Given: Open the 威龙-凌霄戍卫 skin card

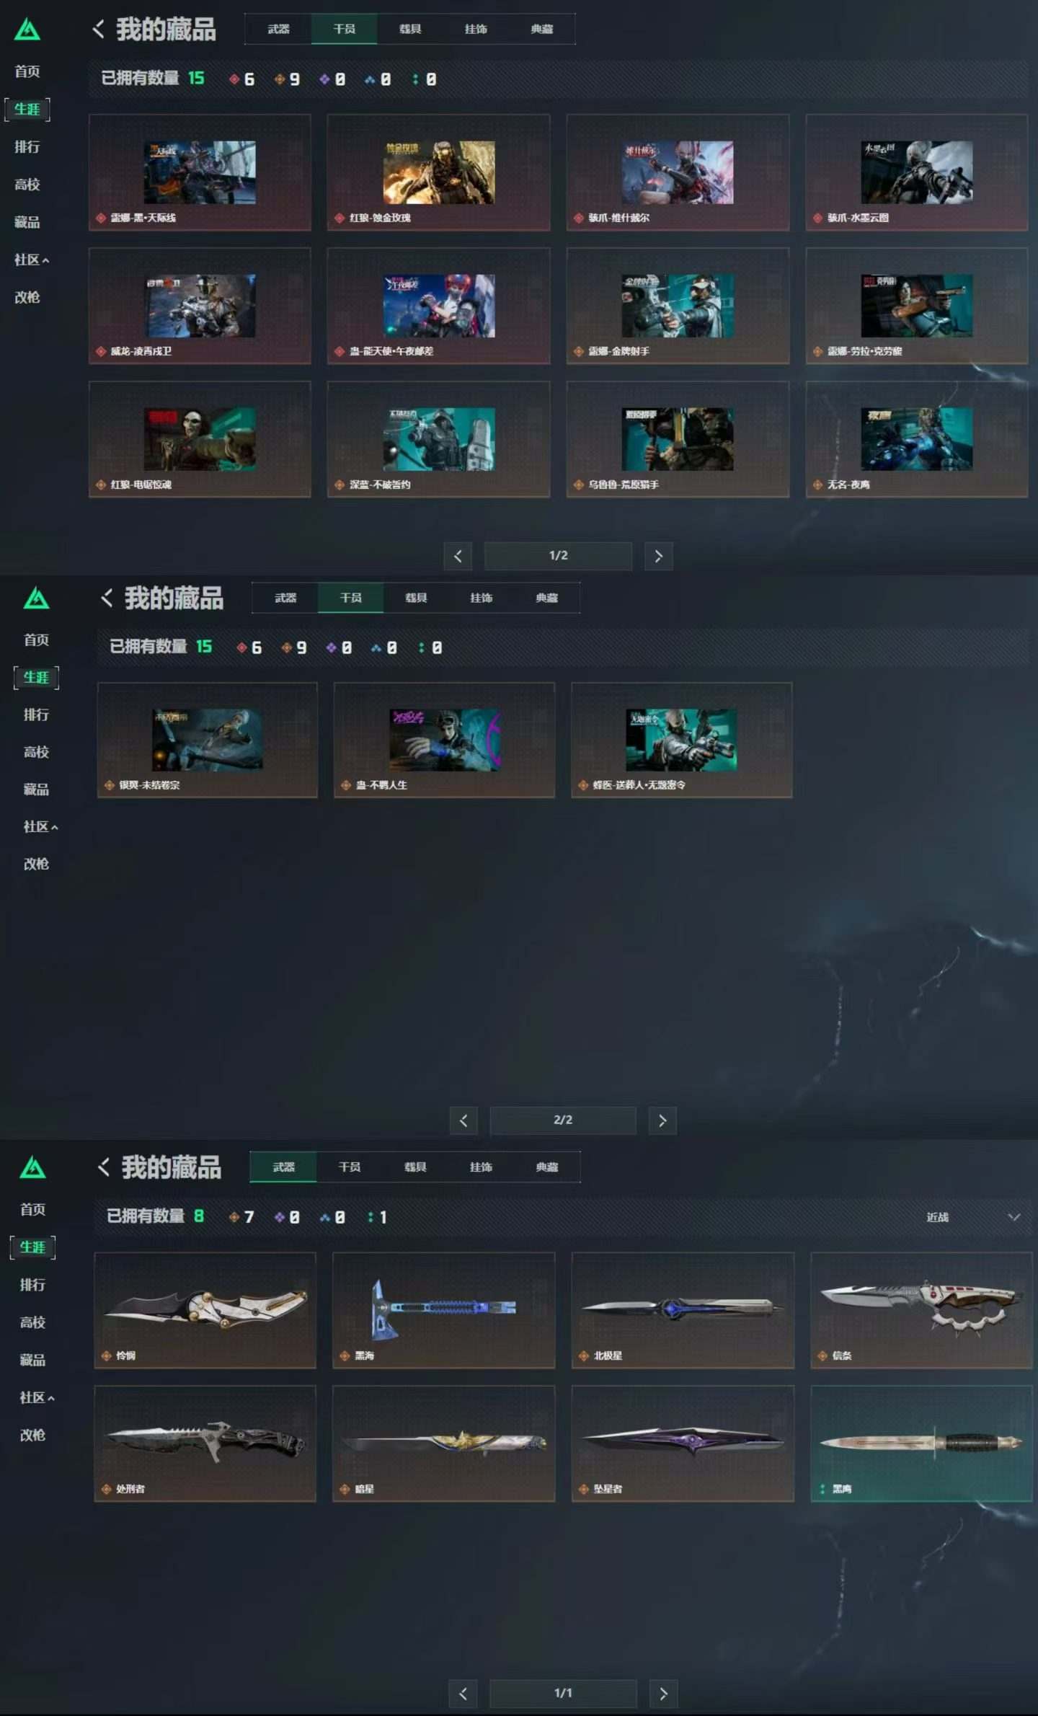Looking at the screenshot, I should click(x=200, y=306).
